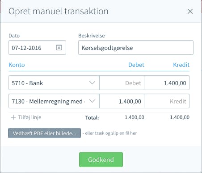The width and height of the screenshot is (202, 173).
Task: Click Vedhæft PDF eller billede button
Action: pyautogui.click(x=44, y=133)
